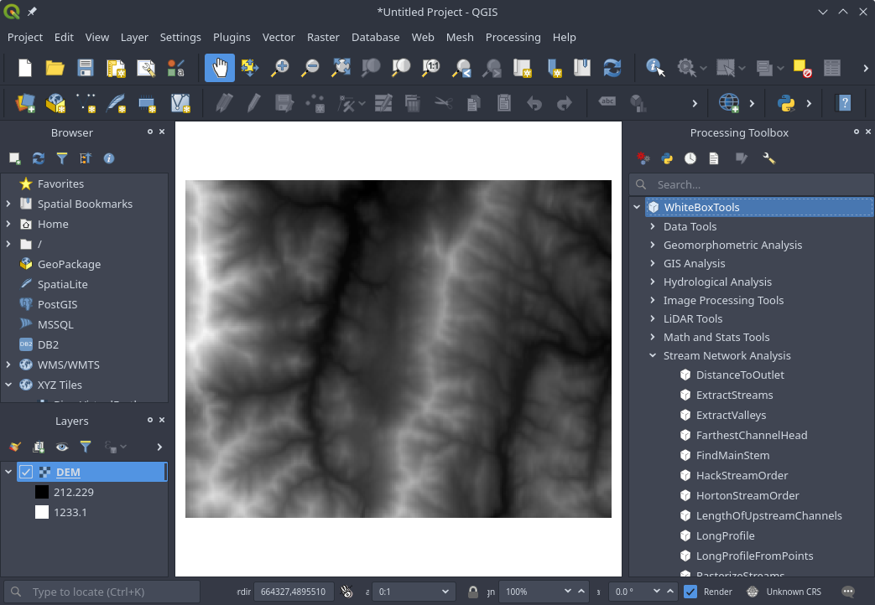Refresh the Browser panel tree
This screenshot has height=605, width=875.
pos(39,158)
